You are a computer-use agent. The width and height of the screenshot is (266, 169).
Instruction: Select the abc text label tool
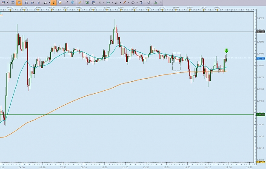point(141,3)
